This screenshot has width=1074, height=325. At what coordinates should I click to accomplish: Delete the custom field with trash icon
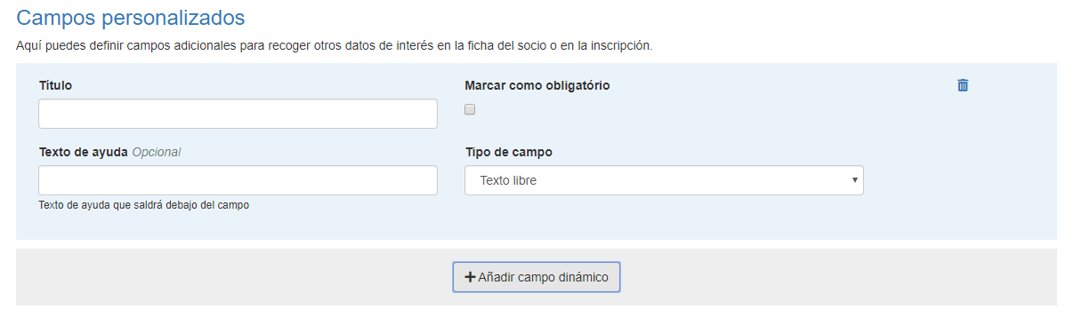[963, 85]
